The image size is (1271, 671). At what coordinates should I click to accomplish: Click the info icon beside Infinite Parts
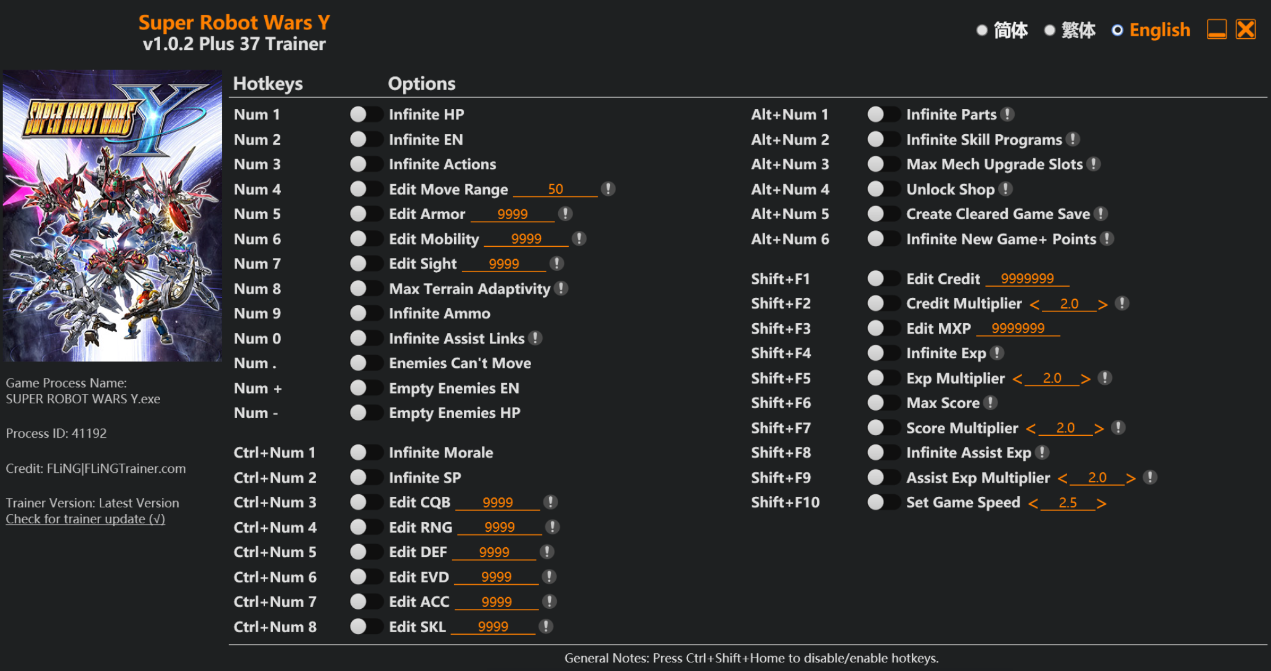[1007, 115]
